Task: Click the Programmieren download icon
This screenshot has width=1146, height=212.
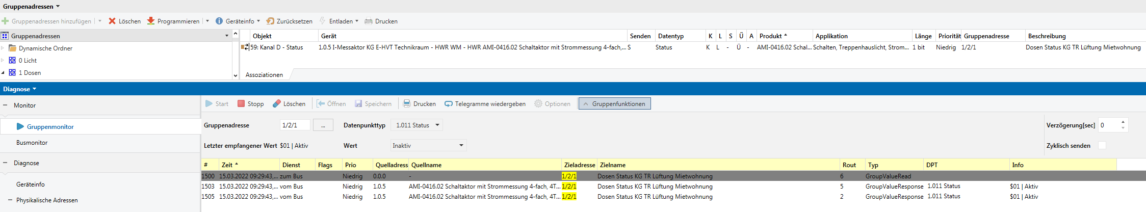Action: (151, 21)
